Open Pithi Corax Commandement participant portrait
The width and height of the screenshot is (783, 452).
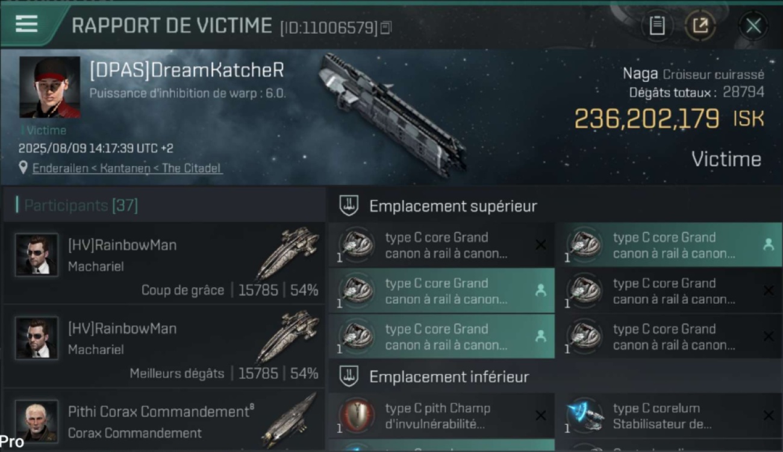tap(37, 421)
